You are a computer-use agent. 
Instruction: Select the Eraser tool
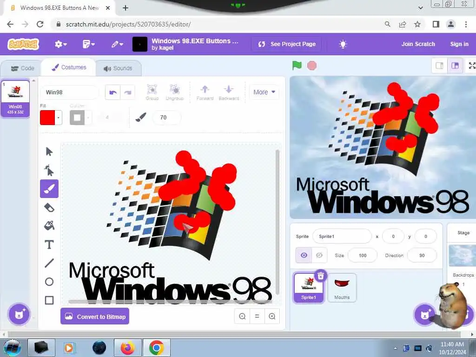pos(49,208)
